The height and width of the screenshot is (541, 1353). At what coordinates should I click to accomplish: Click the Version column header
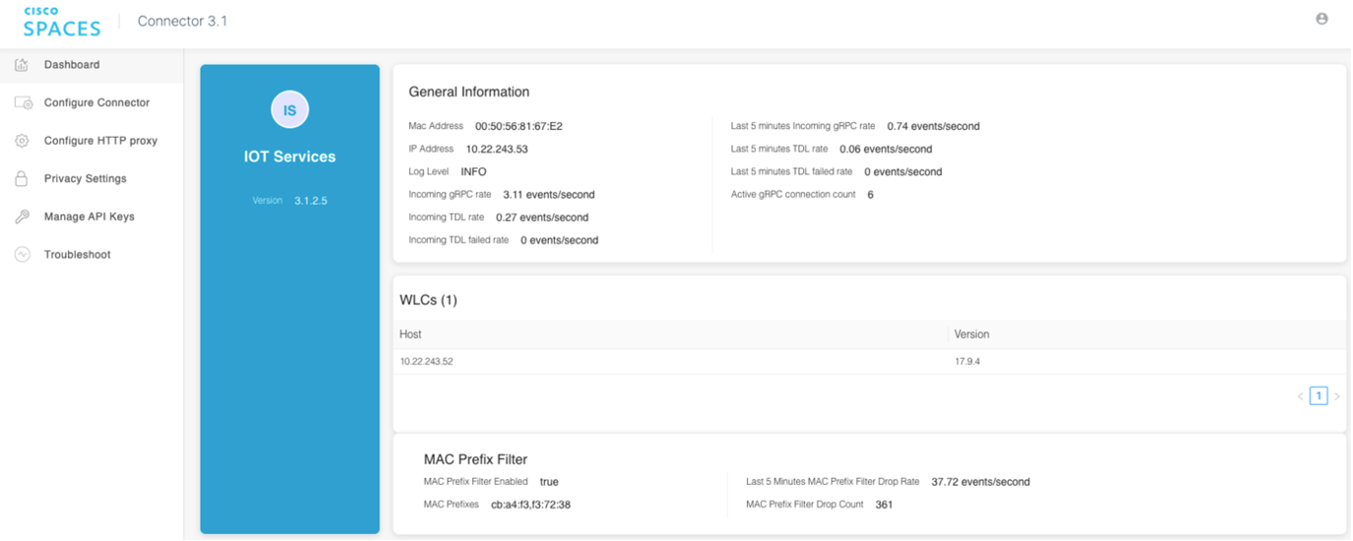[971, 334]
